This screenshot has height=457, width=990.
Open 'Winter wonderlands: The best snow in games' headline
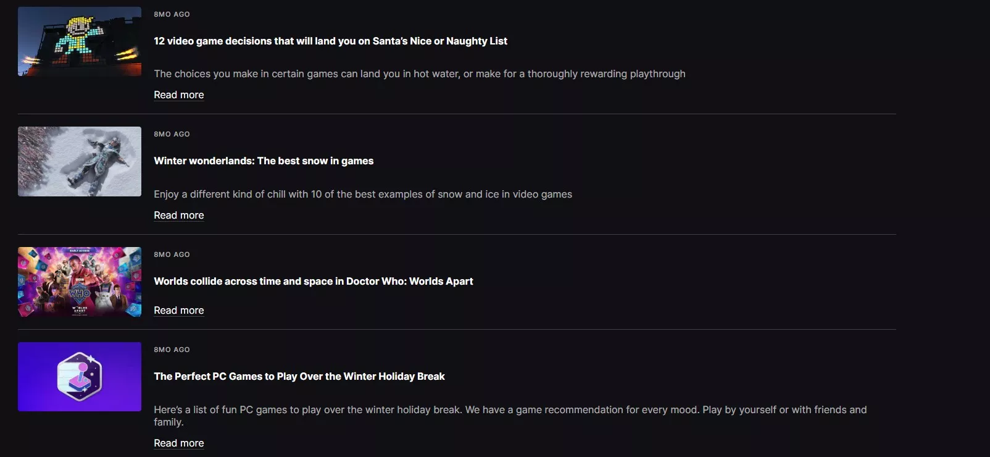264,161
